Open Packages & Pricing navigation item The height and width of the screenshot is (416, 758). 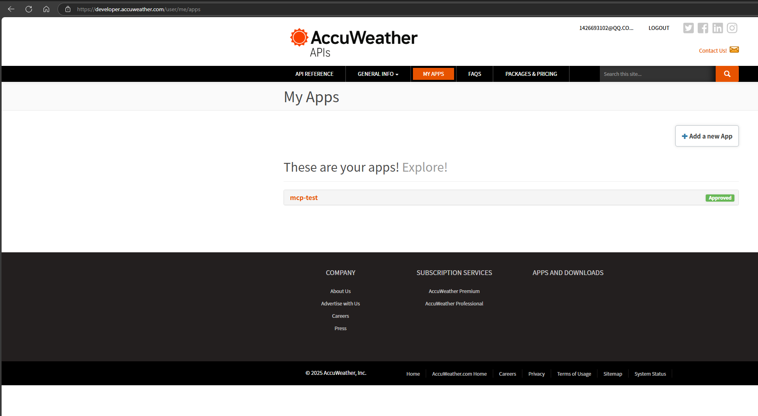click(531, 74)
